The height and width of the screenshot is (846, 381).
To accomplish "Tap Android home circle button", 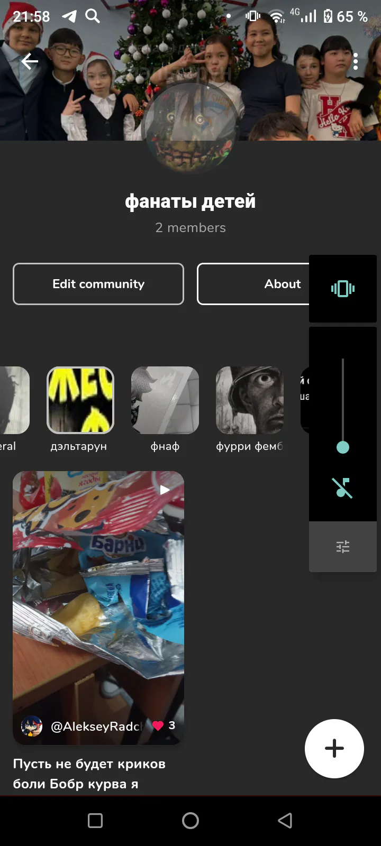I will point(190,821).
